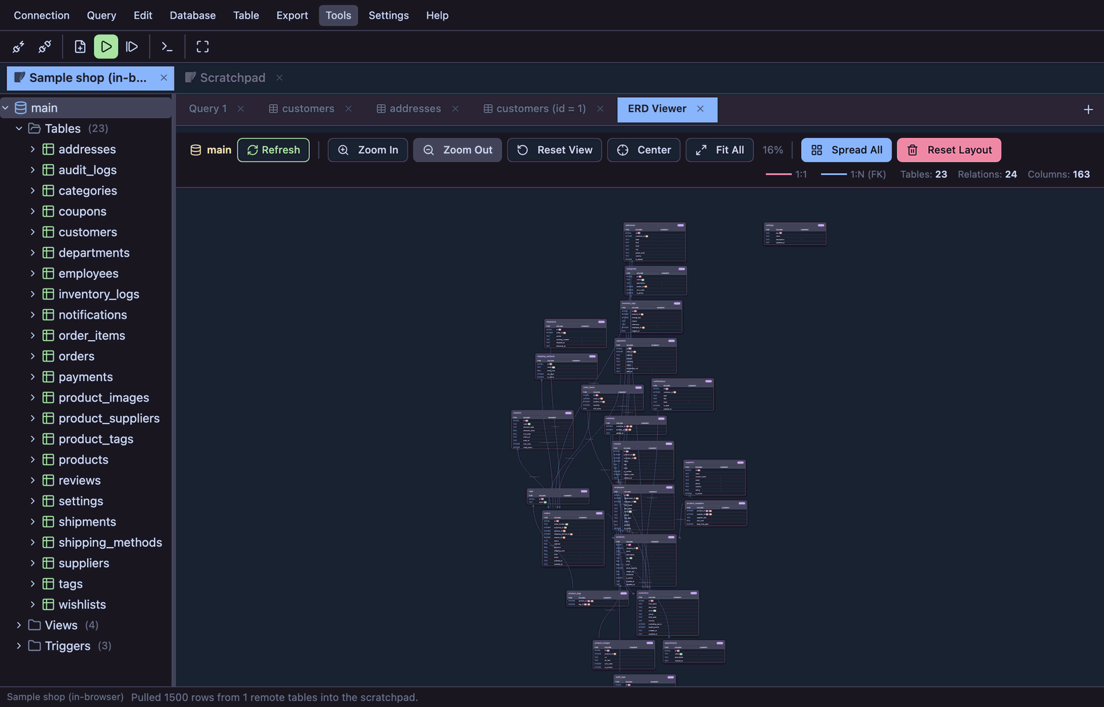Select the shipping_methods table in tree
This screenshot has width=1104, height=707.
click(110, 542)
